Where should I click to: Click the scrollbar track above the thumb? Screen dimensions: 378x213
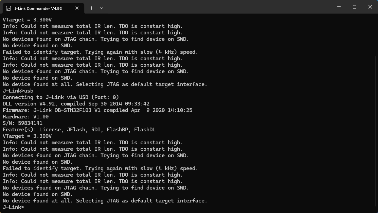click(376, 35)
